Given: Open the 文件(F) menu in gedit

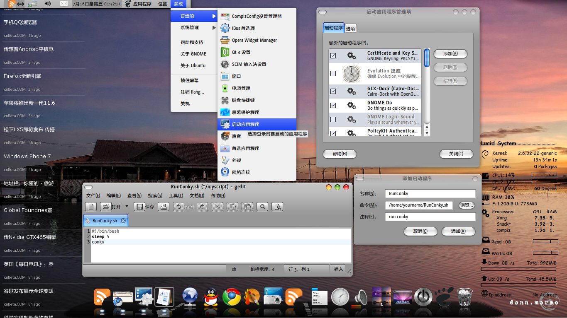Looking at the screenshot, I should (x=93, y=196).
